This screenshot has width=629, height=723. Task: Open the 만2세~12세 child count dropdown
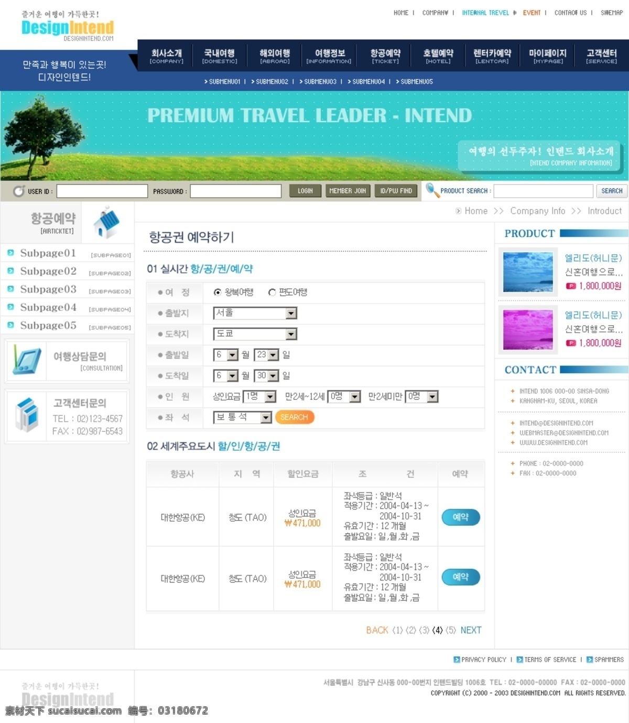(x=344, y=397)
